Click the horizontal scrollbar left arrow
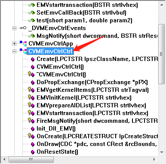 4,160
